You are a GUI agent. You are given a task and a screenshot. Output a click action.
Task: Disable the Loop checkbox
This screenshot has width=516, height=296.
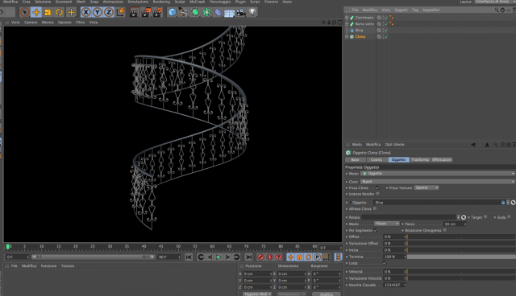click(x=385, y=263)
